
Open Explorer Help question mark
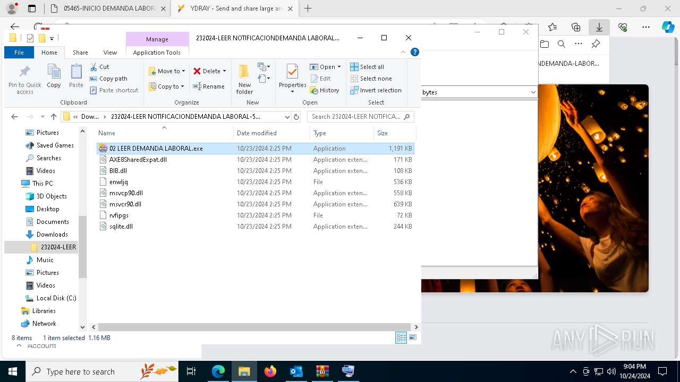pyautogui.click(x=415, y=52)
